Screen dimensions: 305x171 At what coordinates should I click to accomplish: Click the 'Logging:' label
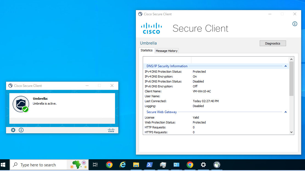[150, 106]
